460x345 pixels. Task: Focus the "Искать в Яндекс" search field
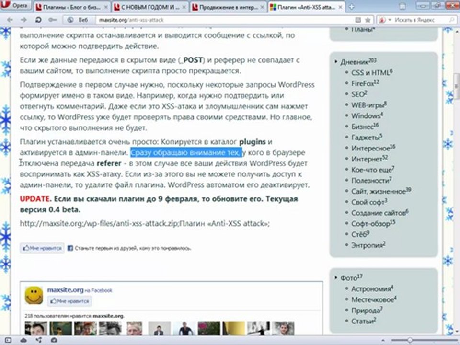pyautogui.click(x=420, y=20)
